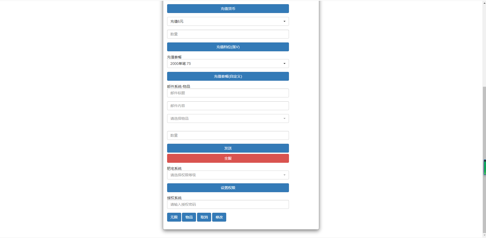Screen dimensions: 486x238
Task: Click the 充值货币 button
Action: click(x=228, y=9)
